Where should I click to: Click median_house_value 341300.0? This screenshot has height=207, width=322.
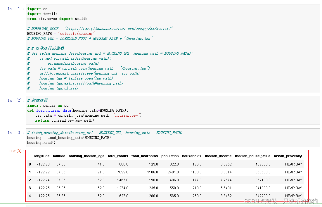pos(263,188)
